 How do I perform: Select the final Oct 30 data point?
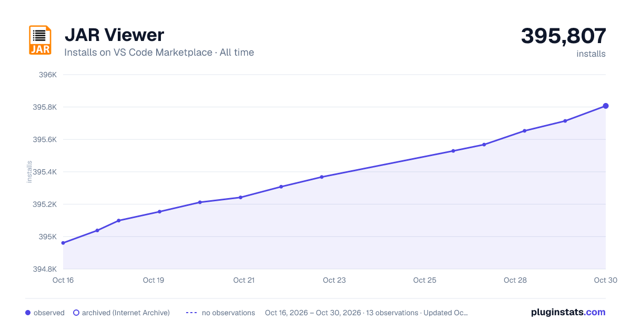tap(606, 106)
